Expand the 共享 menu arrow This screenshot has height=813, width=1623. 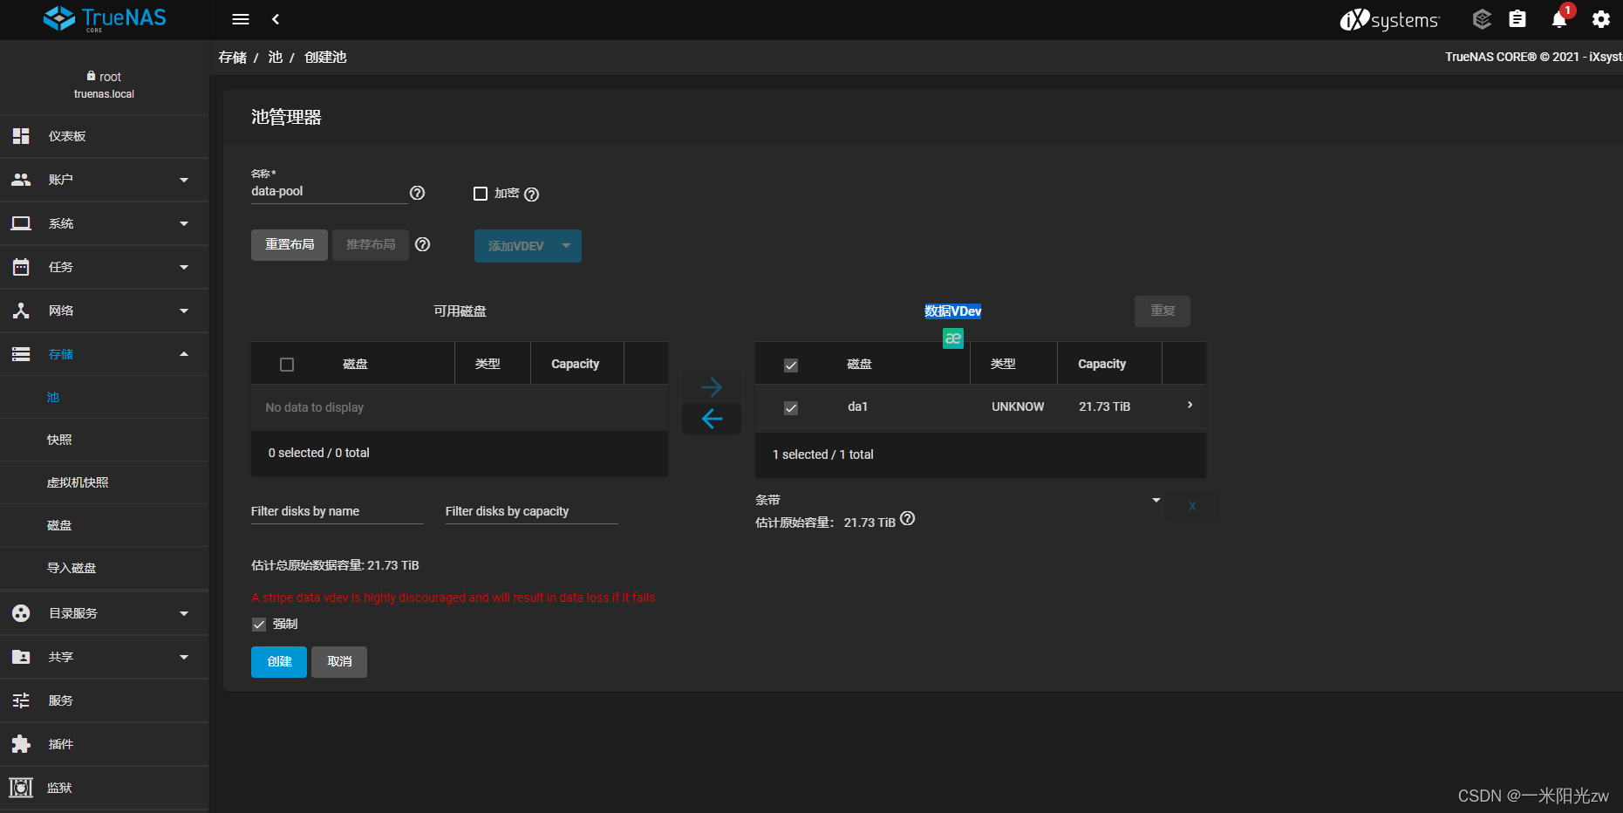[184, 657]
